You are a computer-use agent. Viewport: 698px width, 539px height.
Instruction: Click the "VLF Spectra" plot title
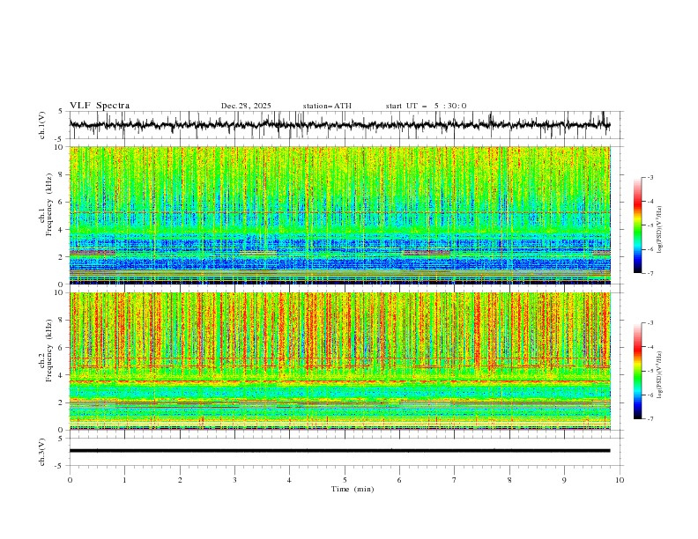100,106
